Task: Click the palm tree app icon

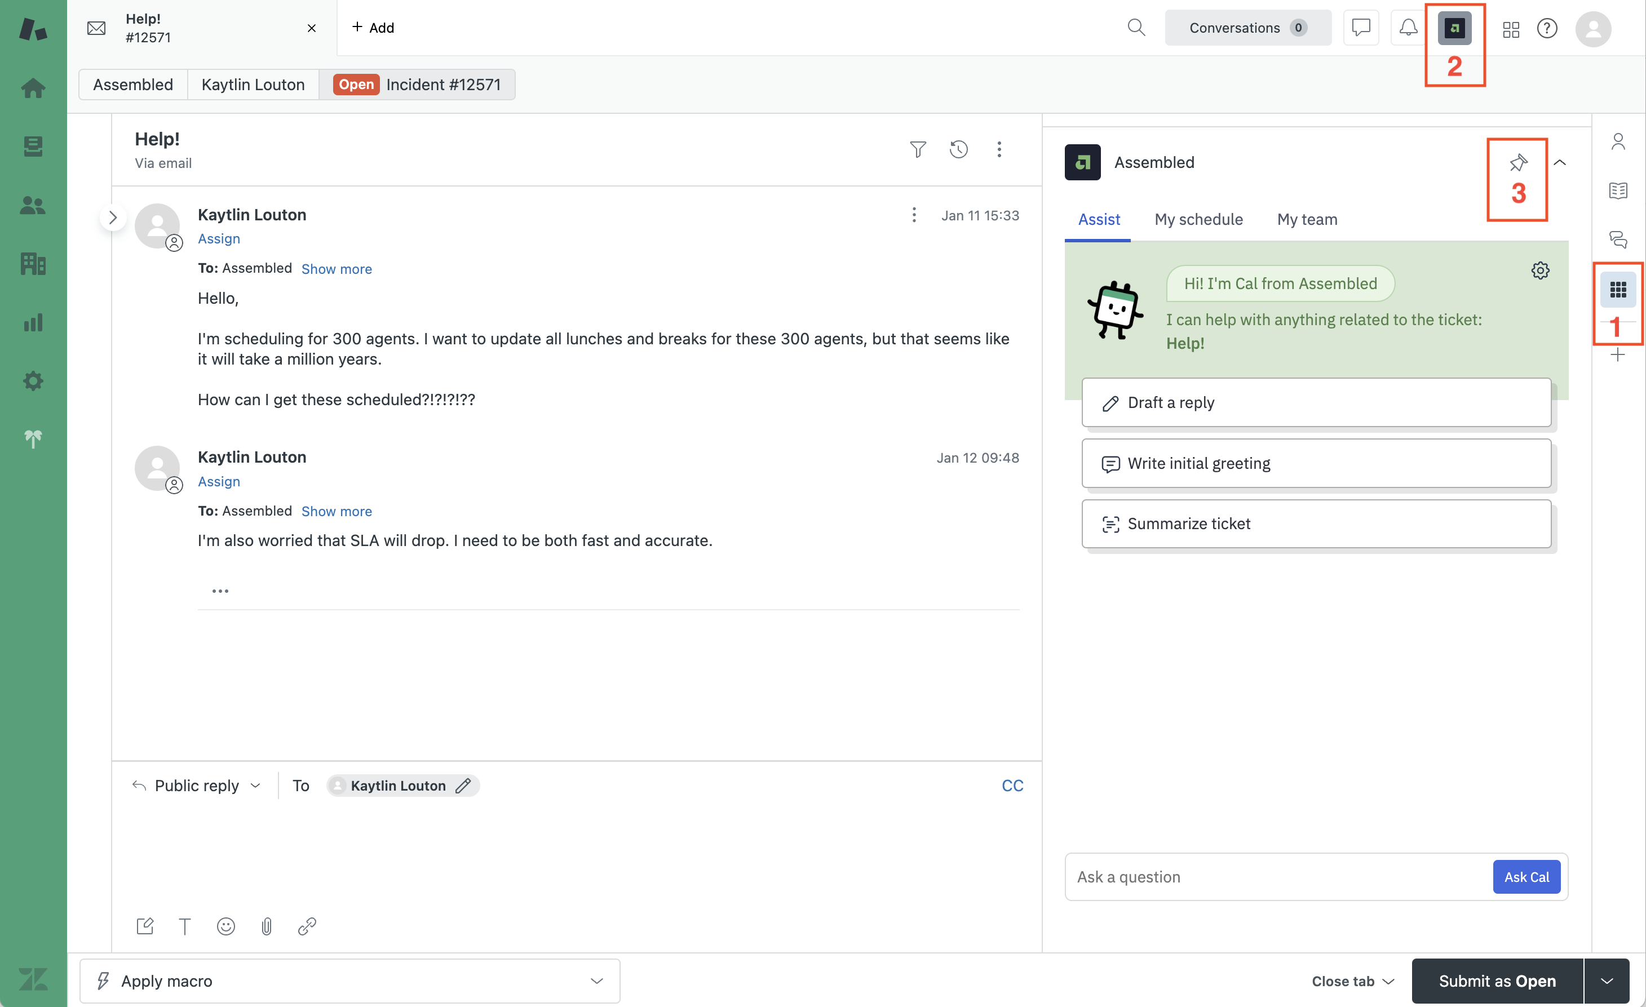Action: point(33,439)
